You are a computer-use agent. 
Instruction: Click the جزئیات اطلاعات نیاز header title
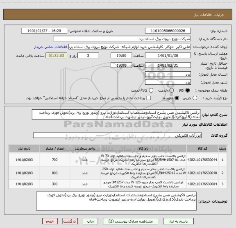click(x=209, y=15)
